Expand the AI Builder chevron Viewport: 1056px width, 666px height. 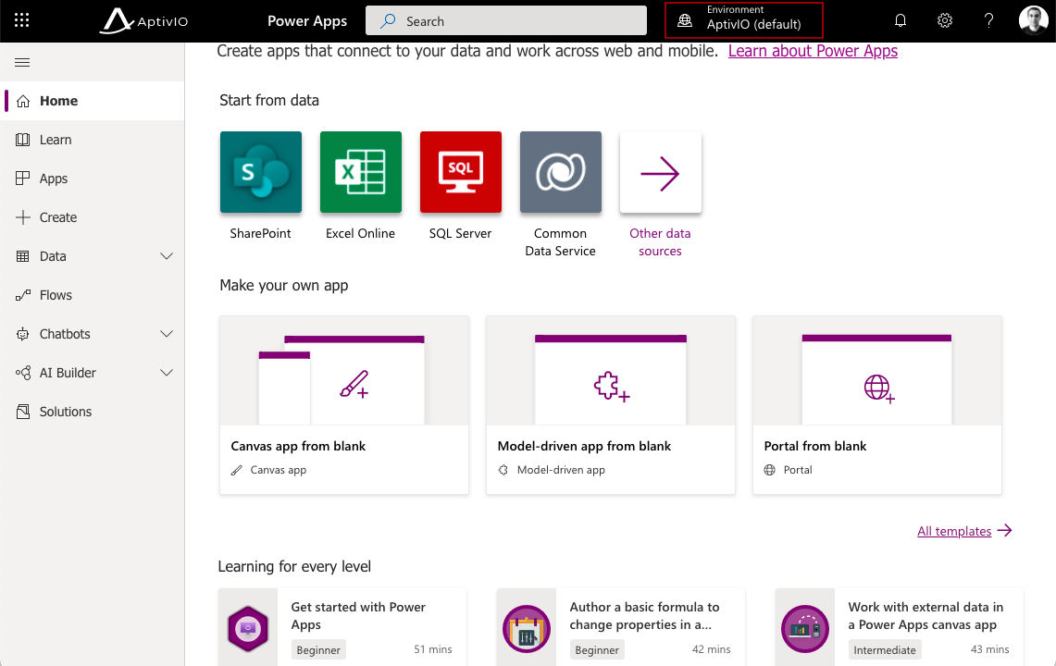(167, 373)
